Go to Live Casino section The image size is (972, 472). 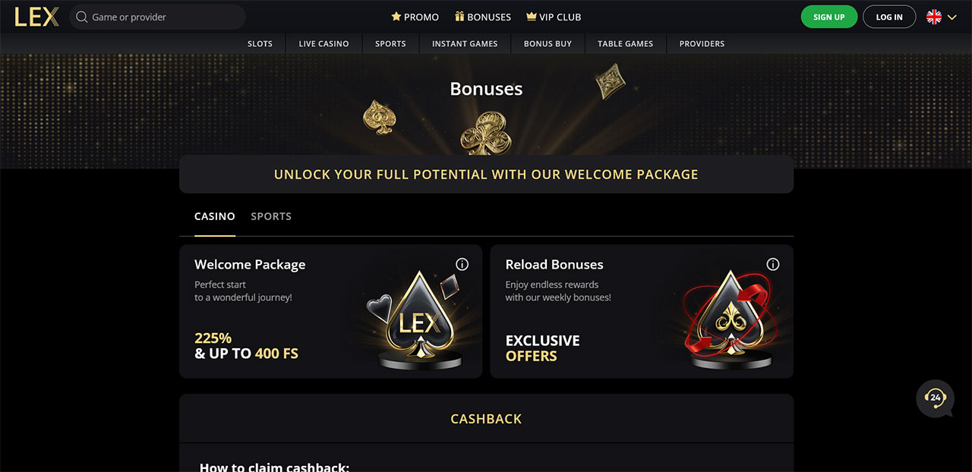click(x=323, y=44)
